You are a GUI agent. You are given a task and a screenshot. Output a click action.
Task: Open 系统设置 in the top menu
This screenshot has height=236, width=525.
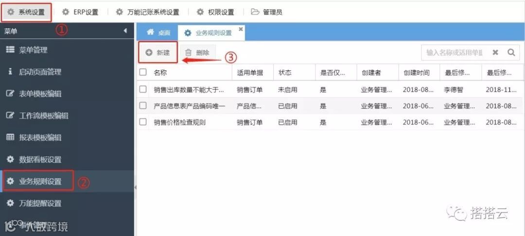(26, 12)
